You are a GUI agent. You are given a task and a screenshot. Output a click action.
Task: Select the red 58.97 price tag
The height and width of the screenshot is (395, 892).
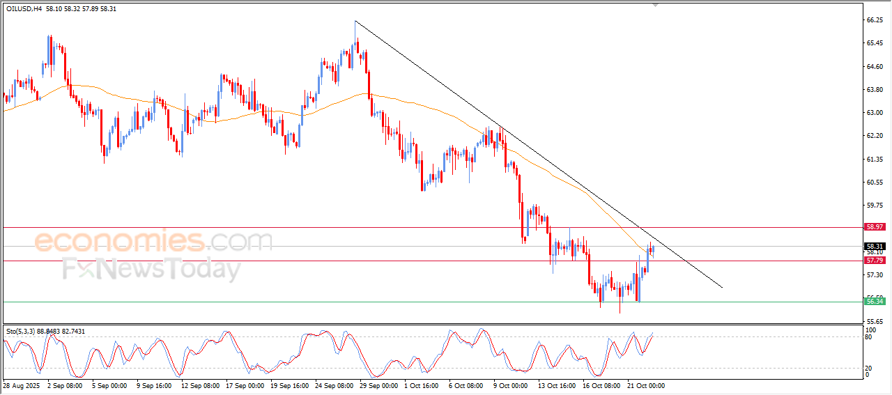(875, 227)
